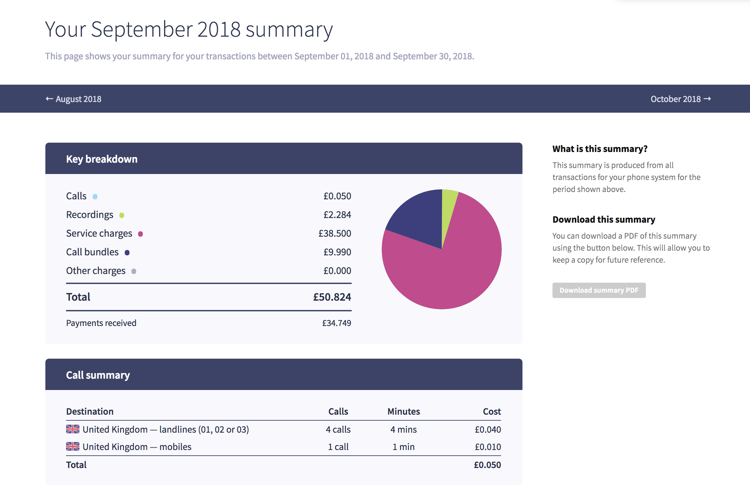This screenshot has height=496, width=750.
Task: Click the pink Service charges legend dot
Action: pos(140,234)
